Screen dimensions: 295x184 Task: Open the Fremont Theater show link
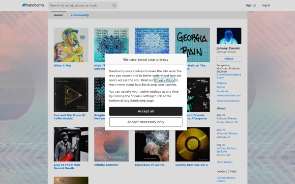(227, 118)
